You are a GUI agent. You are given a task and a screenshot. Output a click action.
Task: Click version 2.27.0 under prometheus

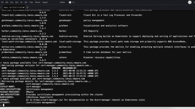[x=43, y=55]
